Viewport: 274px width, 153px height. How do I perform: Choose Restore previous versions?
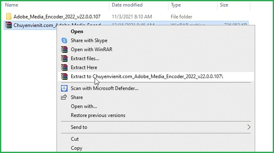pos(156,115)
